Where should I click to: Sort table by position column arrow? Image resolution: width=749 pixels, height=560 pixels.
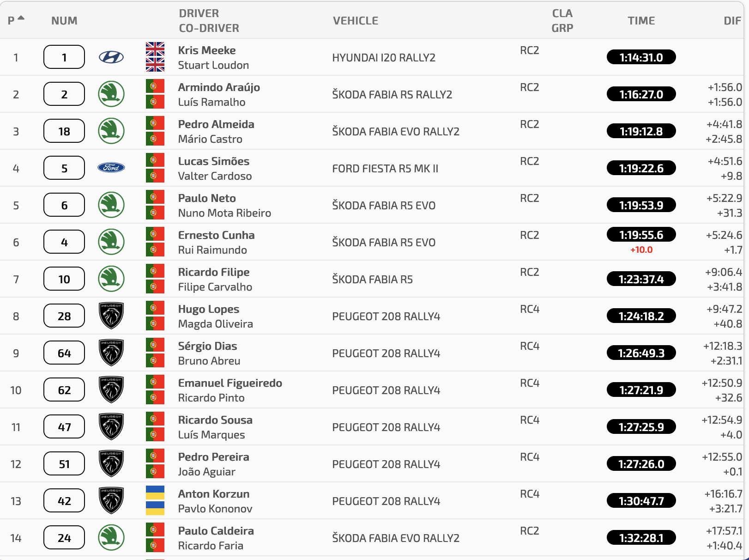point(21,18)
